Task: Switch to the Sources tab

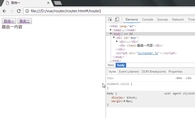Action: pos(162,19)
